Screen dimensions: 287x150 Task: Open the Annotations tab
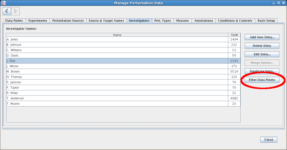coord(203,21)
